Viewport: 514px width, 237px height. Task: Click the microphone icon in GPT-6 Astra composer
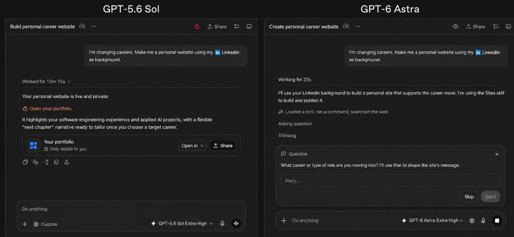pos(483,221)
